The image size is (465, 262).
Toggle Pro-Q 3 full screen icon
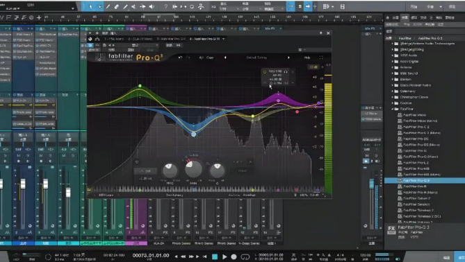(321, 58)
